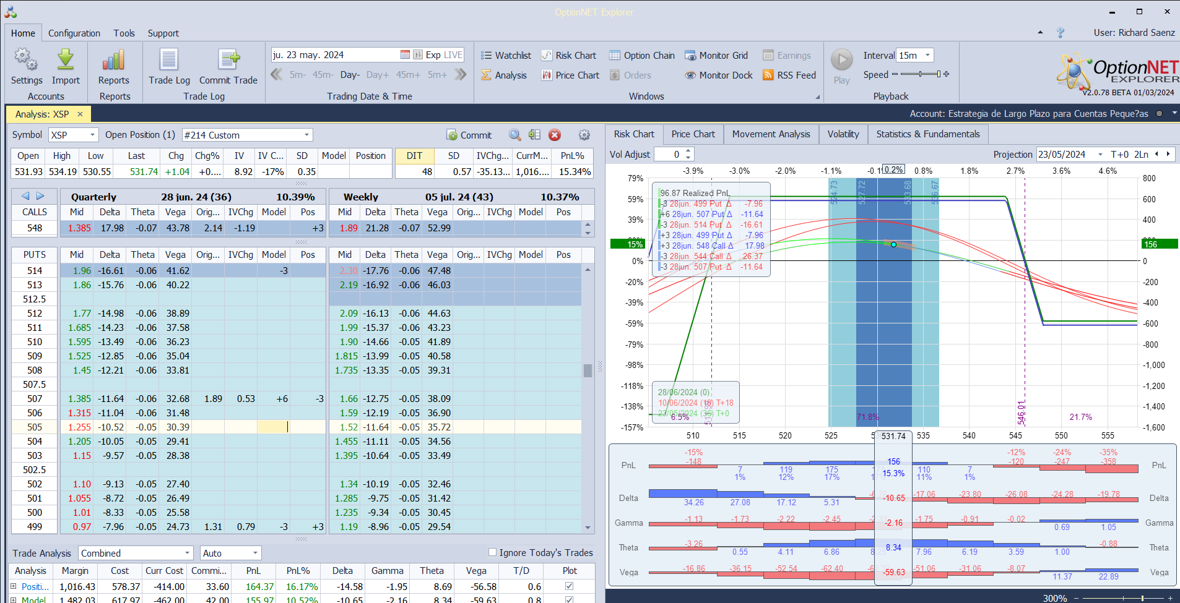The width and height of the screenshot is (1180, 603).
Task: Increase the Vol Adjust spinner value
Action: (688, 152)
